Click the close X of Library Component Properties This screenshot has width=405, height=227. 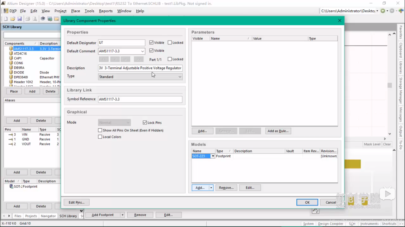click(x=340, y=21)
